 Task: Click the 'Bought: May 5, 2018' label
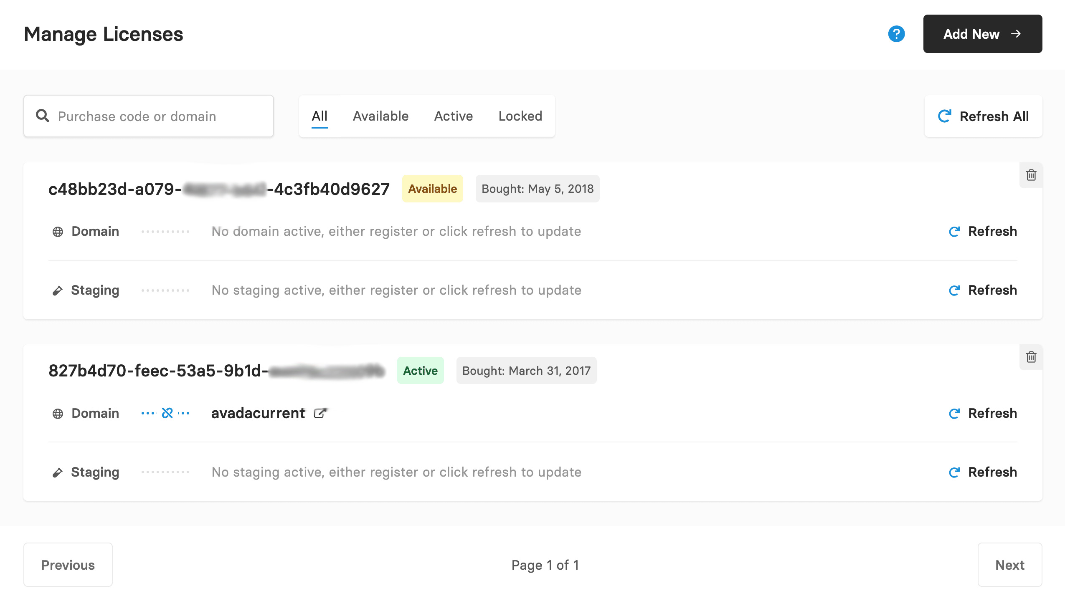click(x=538, y=189)
